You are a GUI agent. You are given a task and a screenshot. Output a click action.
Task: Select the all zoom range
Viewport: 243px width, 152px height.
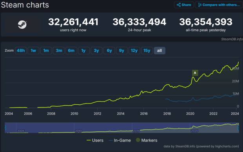click(x=160, y=50)
